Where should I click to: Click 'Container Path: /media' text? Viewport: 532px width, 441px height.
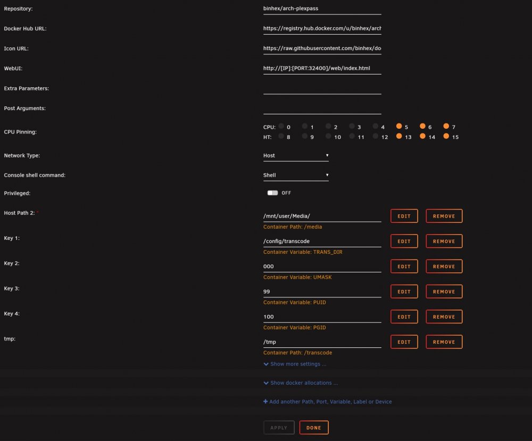coord(293,227)
